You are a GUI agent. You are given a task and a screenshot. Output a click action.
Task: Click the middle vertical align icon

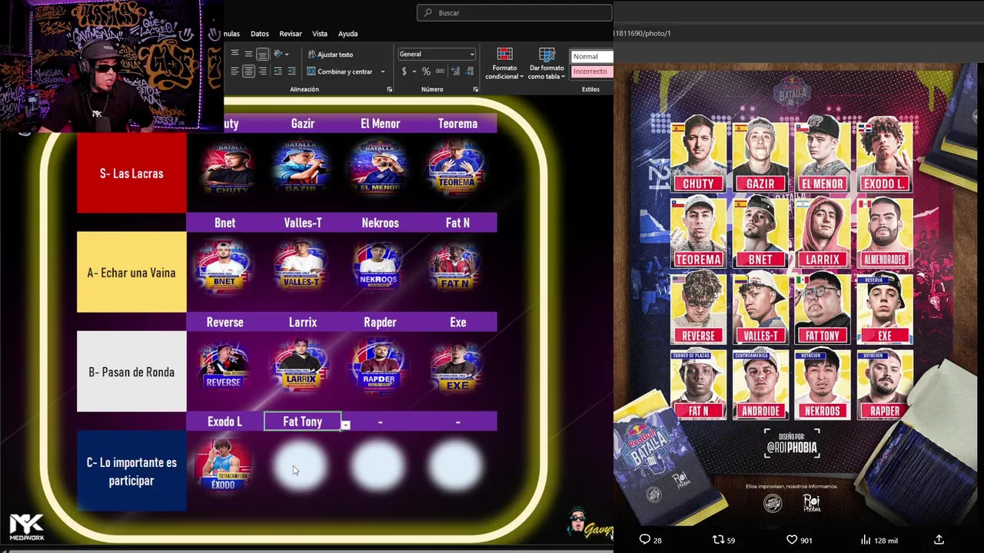pos(248,54)
